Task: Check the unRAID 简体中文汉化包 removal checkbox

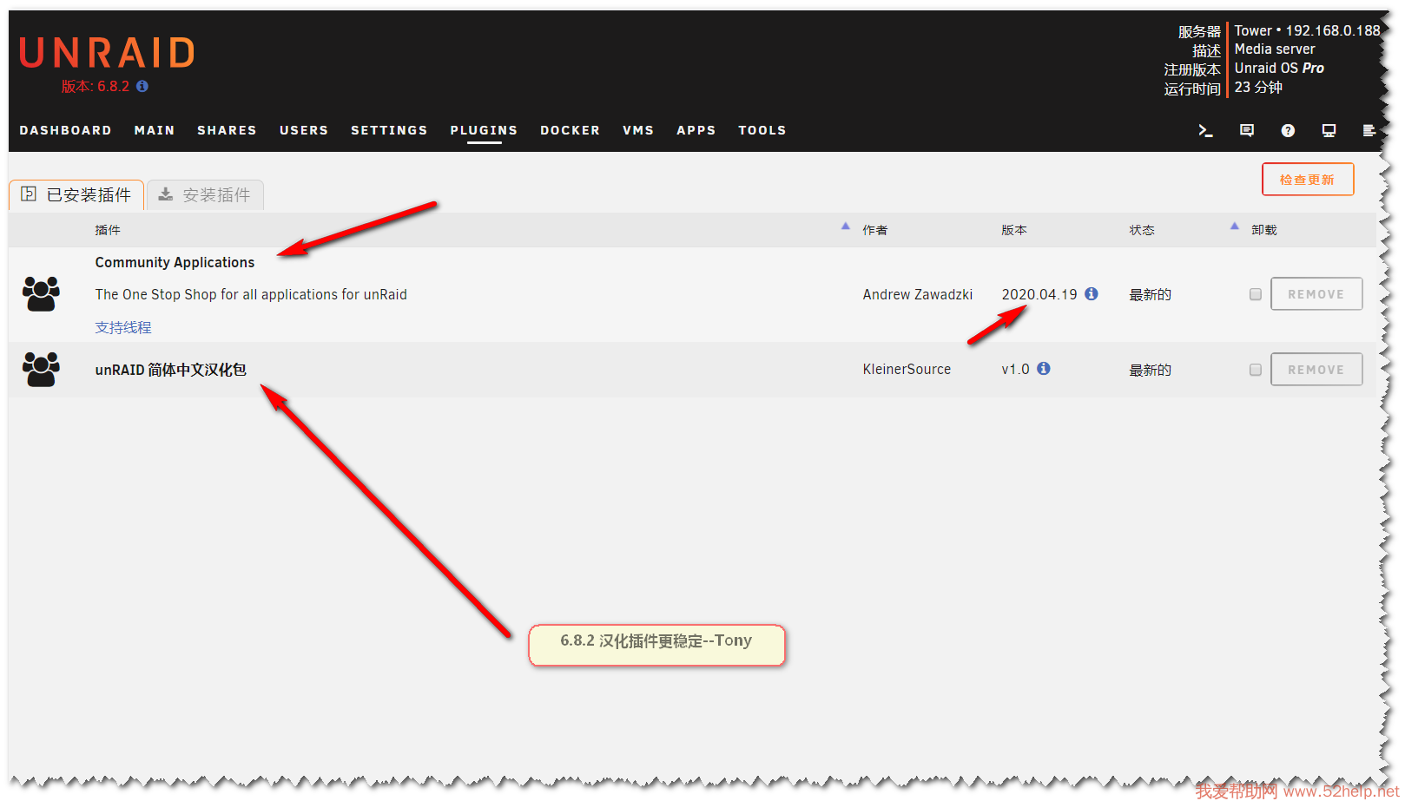Action: pos(1255,370)
